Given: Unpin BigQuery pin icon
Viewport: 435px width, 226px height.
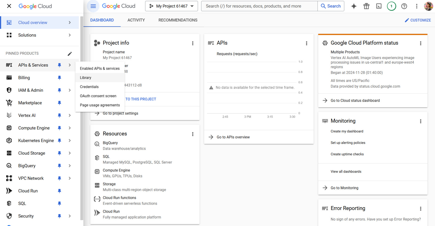Looking at the screenshot, I should coord(59,166).
